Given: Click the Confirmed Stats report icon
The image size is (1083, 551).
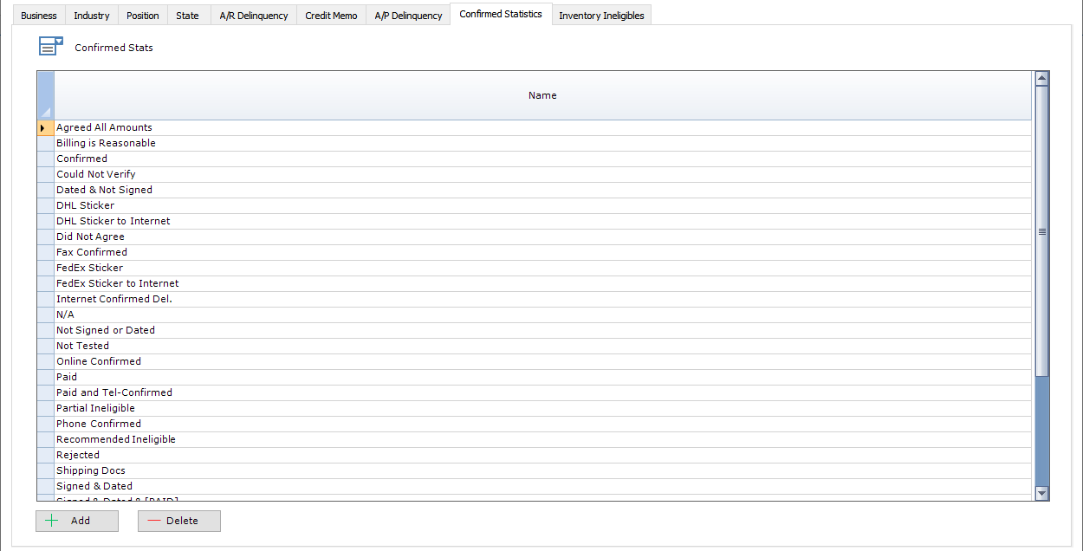Looking at the screenshot, I should (x=50, y=45).
